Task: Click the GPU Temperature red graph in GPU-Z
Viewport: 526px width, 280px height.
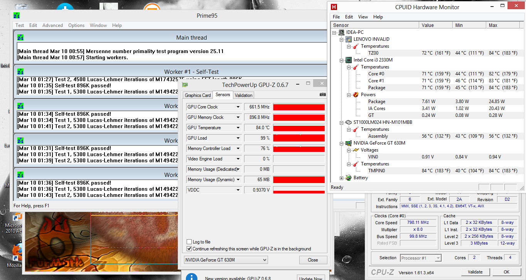Action: (x=299, y=128)
